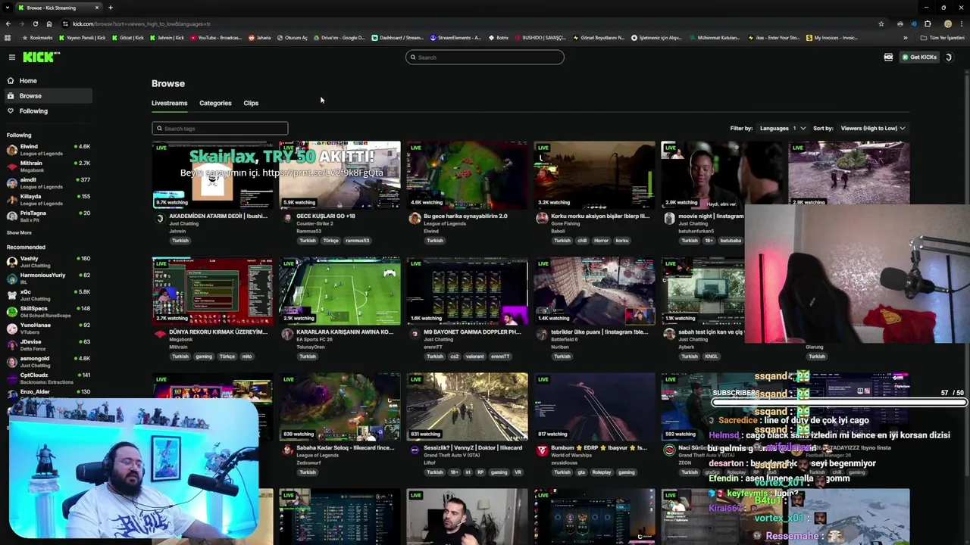The height and width of the screenshot is (545, 970).
Task: Open the Languages filter dropdown
Action: pos(783,128)
